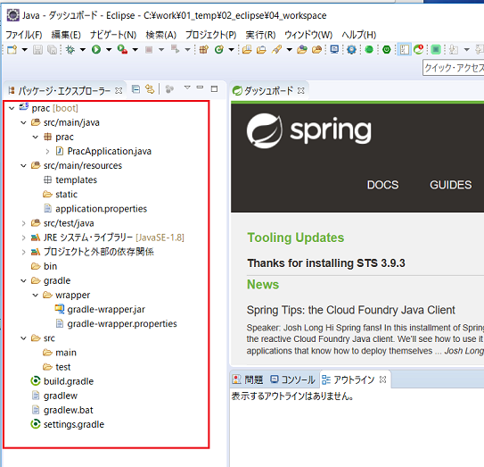Open DOCS link on Spring dashboard
Screen dimensions: 484x467
382,185
